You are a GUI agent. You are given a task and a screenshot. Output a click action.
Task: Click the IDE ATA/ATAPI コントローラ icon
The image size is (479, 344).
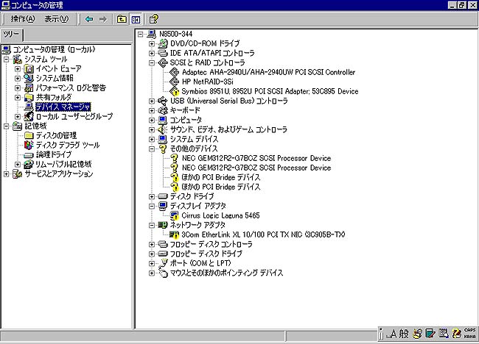163,53
